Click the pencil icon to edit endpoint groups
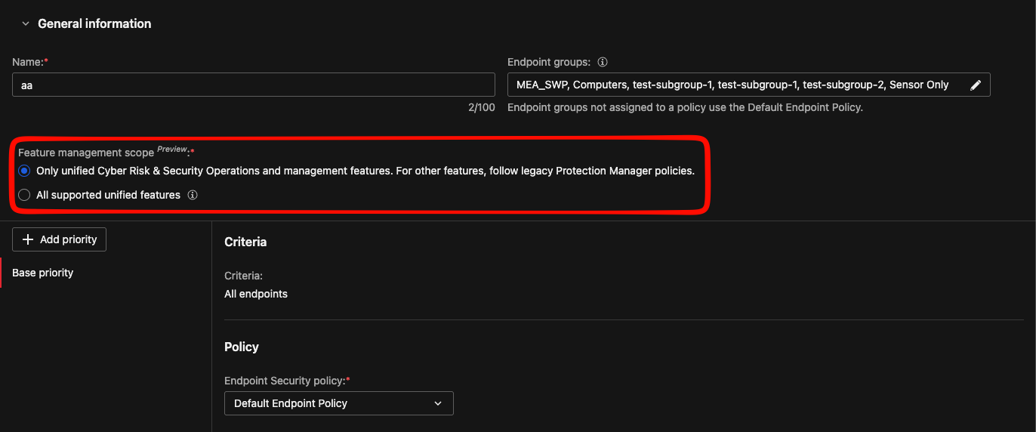The width and height of the screenshot is (1036, 432). point(976,85)
